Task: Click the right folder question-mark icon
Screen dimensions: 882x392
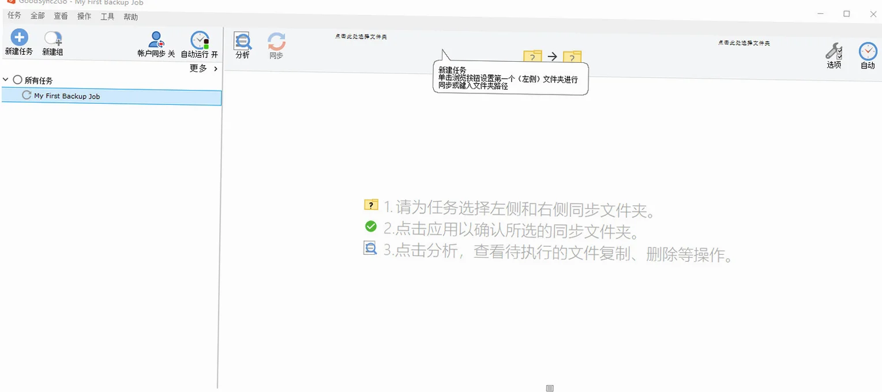Action: point(572,57)
